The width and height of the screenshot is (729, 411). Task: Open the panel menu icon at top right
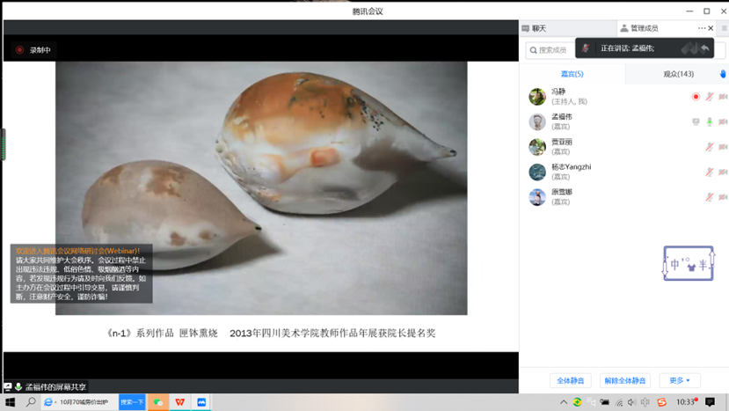tap(725, 28)
